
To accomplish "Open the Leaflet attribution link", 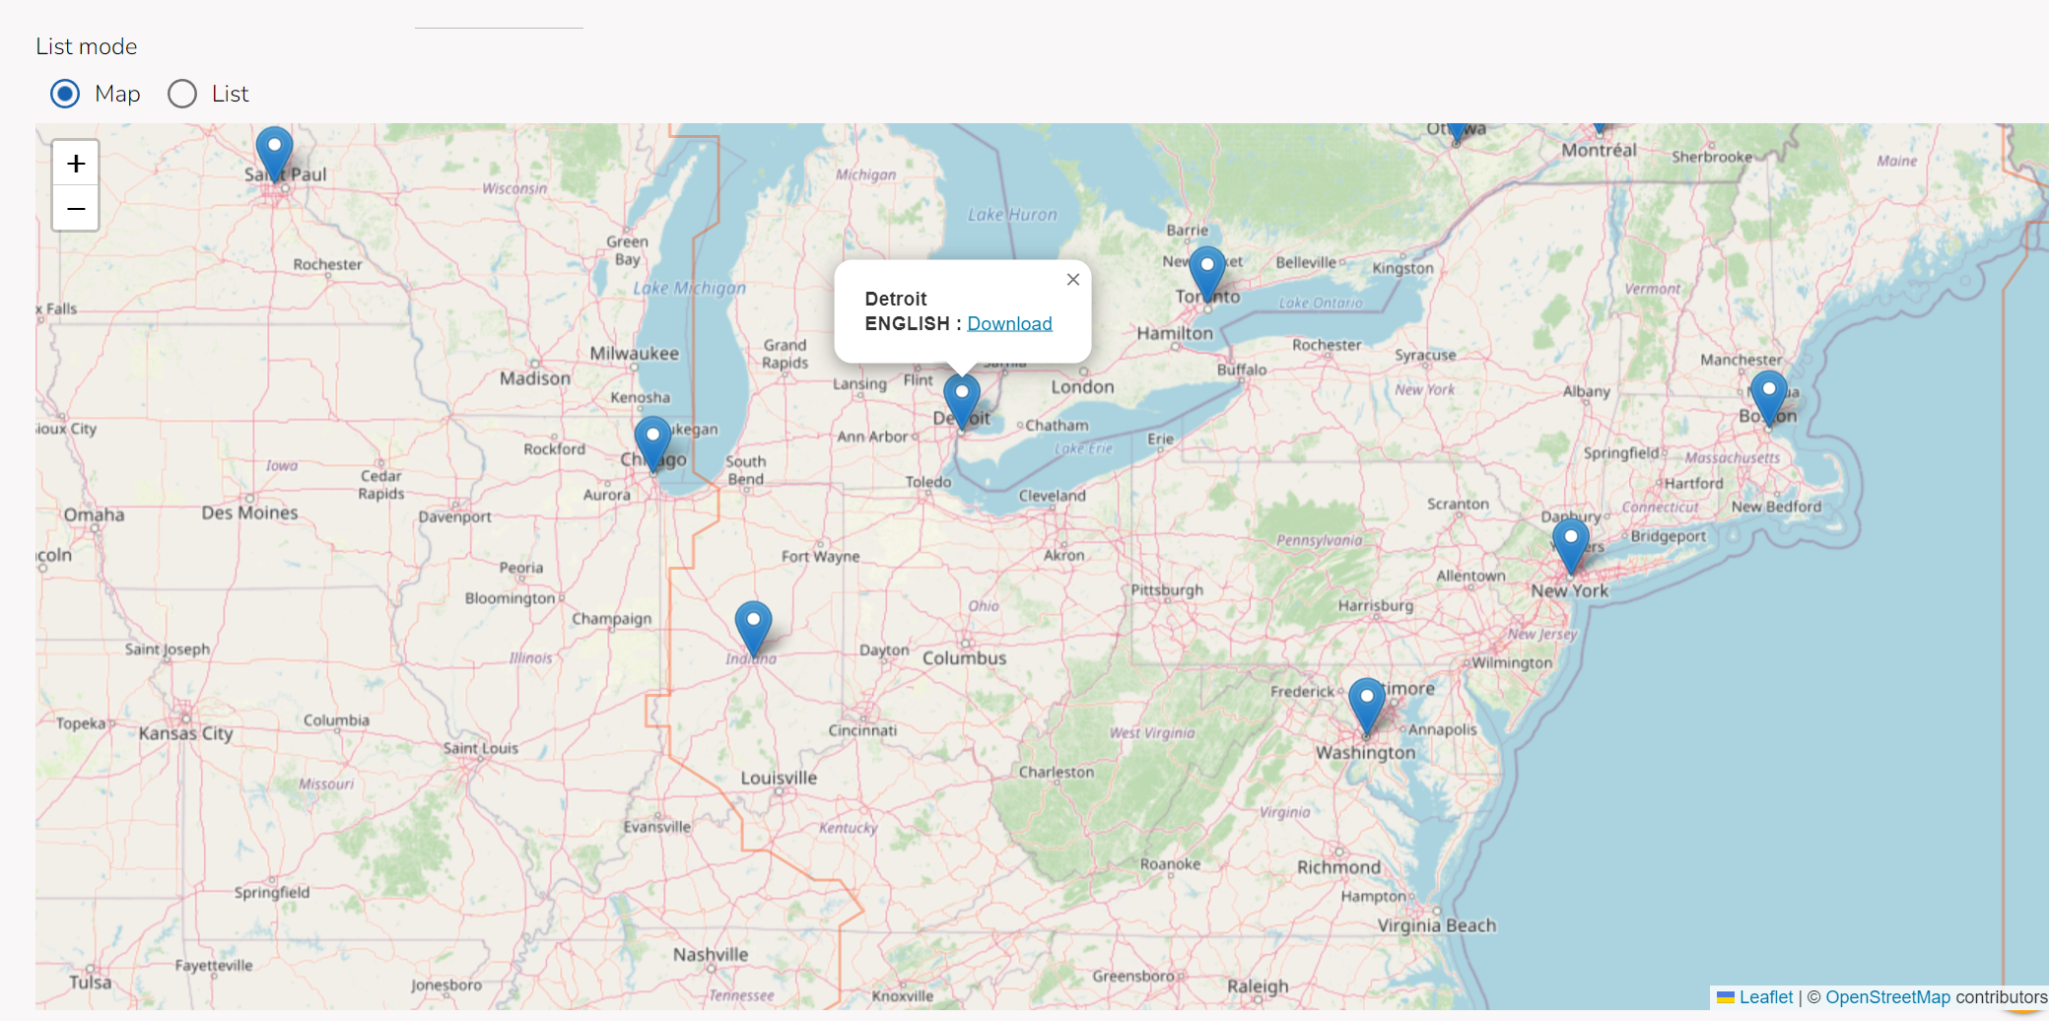I will pos(1765,997).
